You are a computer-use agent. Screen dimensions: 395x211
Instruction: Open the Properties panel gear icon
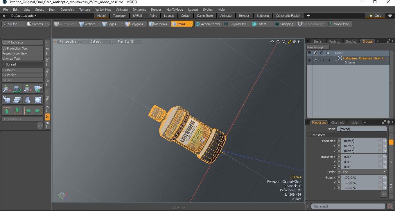click(388, 122)
